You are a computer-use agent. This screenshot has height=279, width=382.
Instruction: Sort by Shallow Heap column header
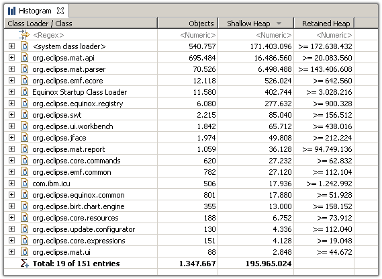(x=256, y=24)
